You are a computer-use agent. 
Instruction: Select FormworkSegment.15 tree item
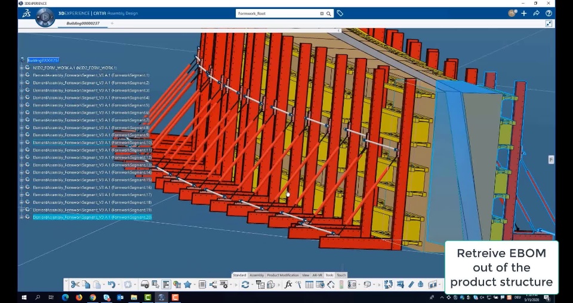click(x=92, y=180)
